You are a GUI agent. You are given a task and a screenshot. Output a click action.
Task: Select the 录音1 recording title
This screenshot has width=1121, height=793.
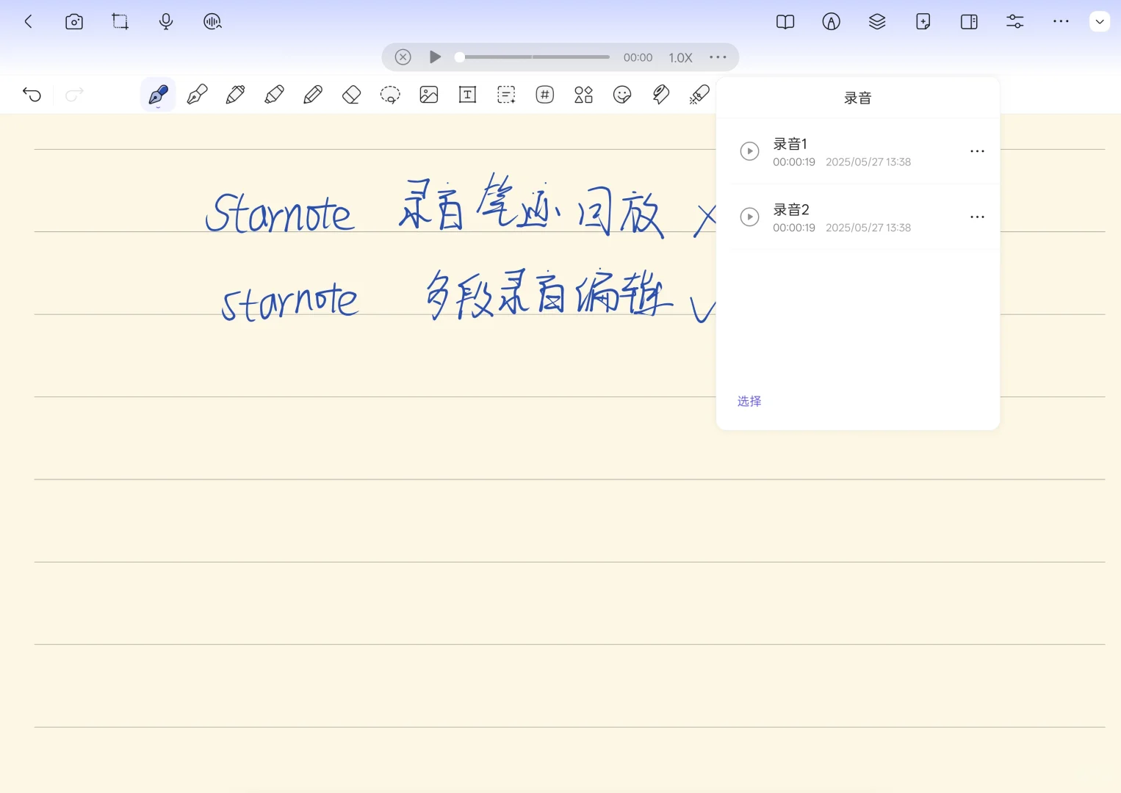[790, 144]
